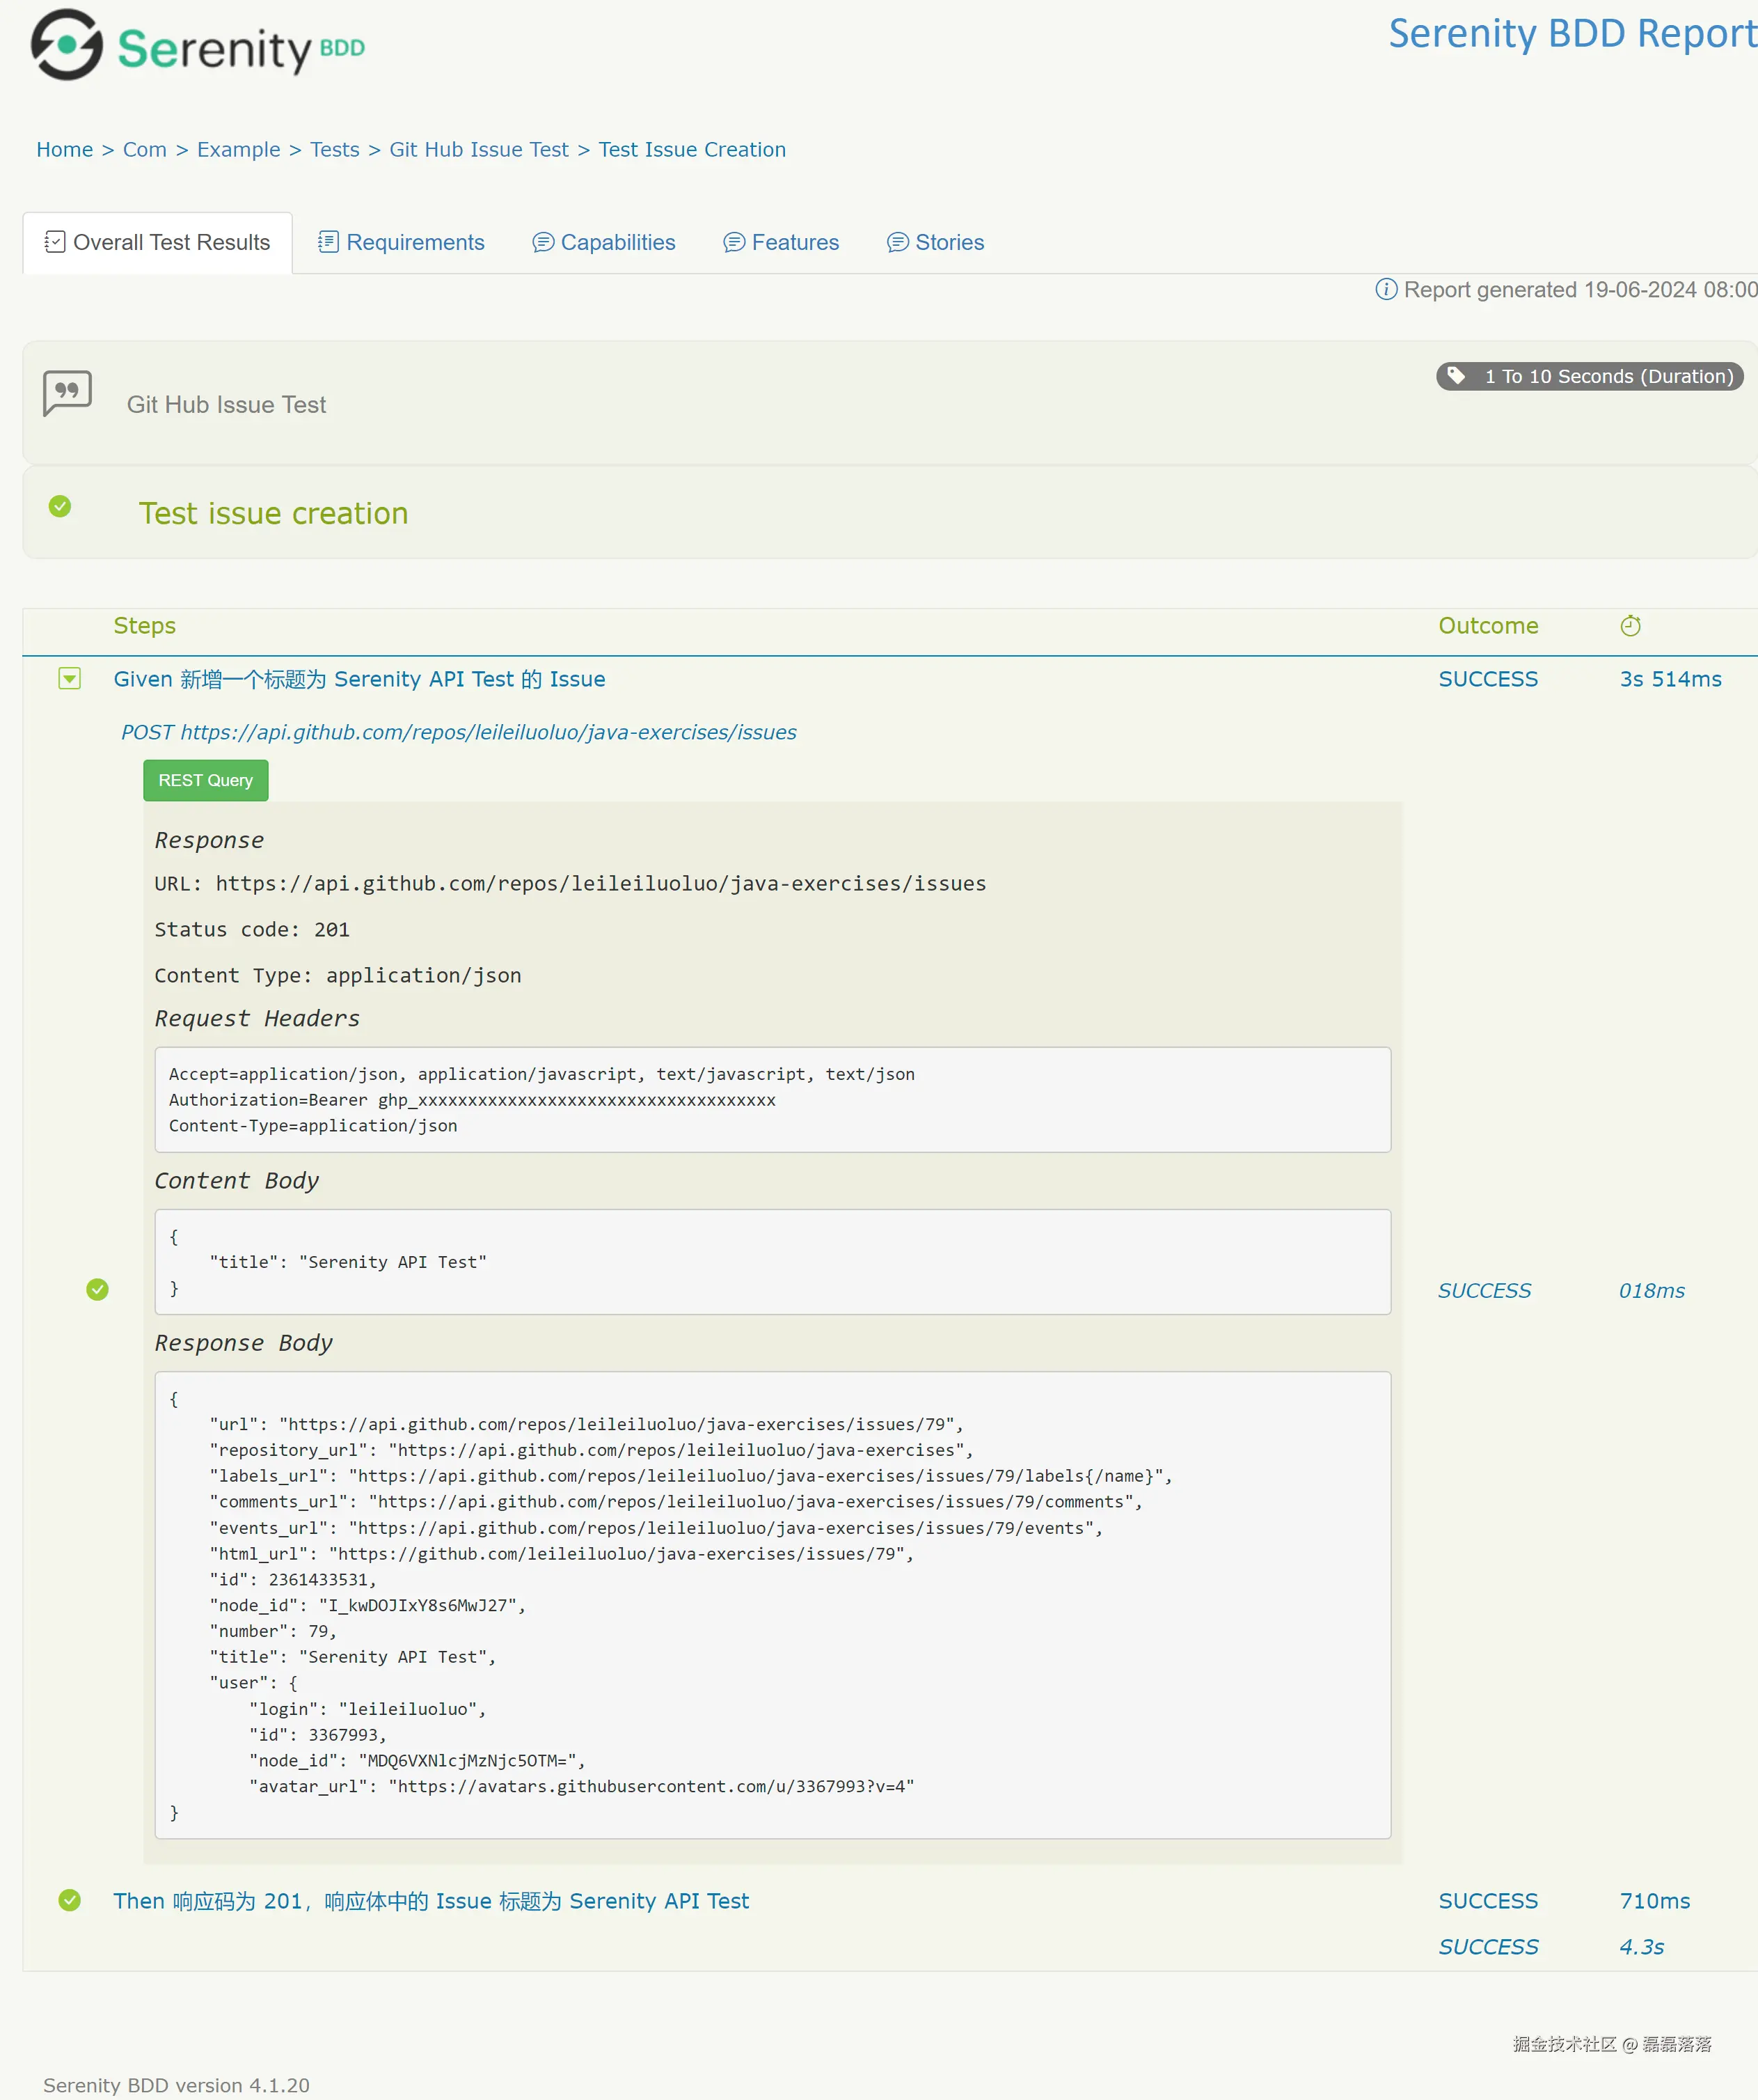The width and height of the screenshot is (1758, 2100).
Task: Click the Git Hub Issue Test heading
Action: (226, 404)
